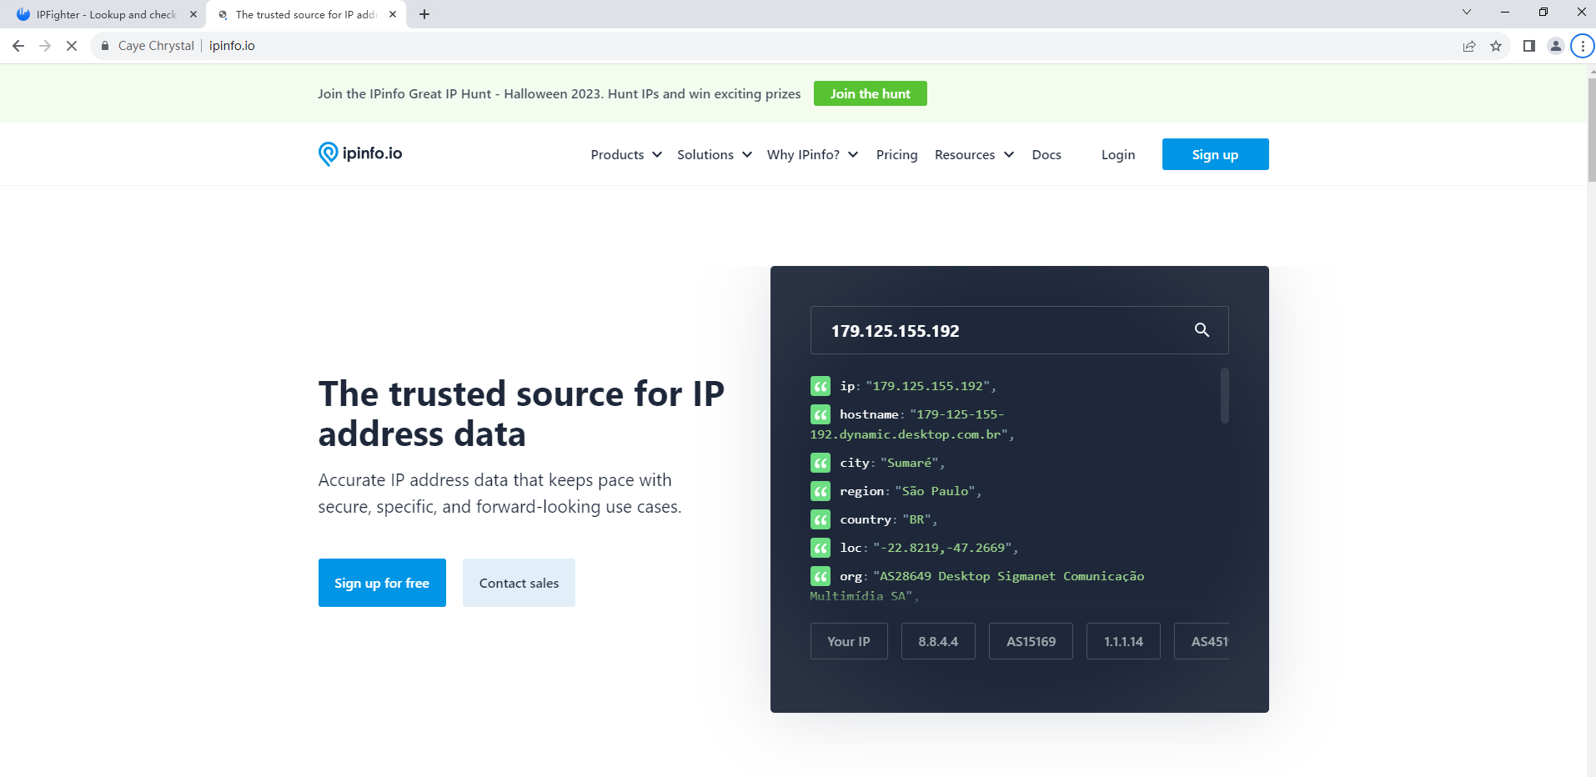Copy the region field quote icon
This screenshot has width=1596, height=777.
click(821, 491)
